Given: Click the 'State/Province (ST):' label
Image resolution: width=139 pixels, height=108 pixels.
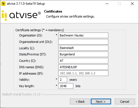Looking at the screenshot, I should pos(33,54).
